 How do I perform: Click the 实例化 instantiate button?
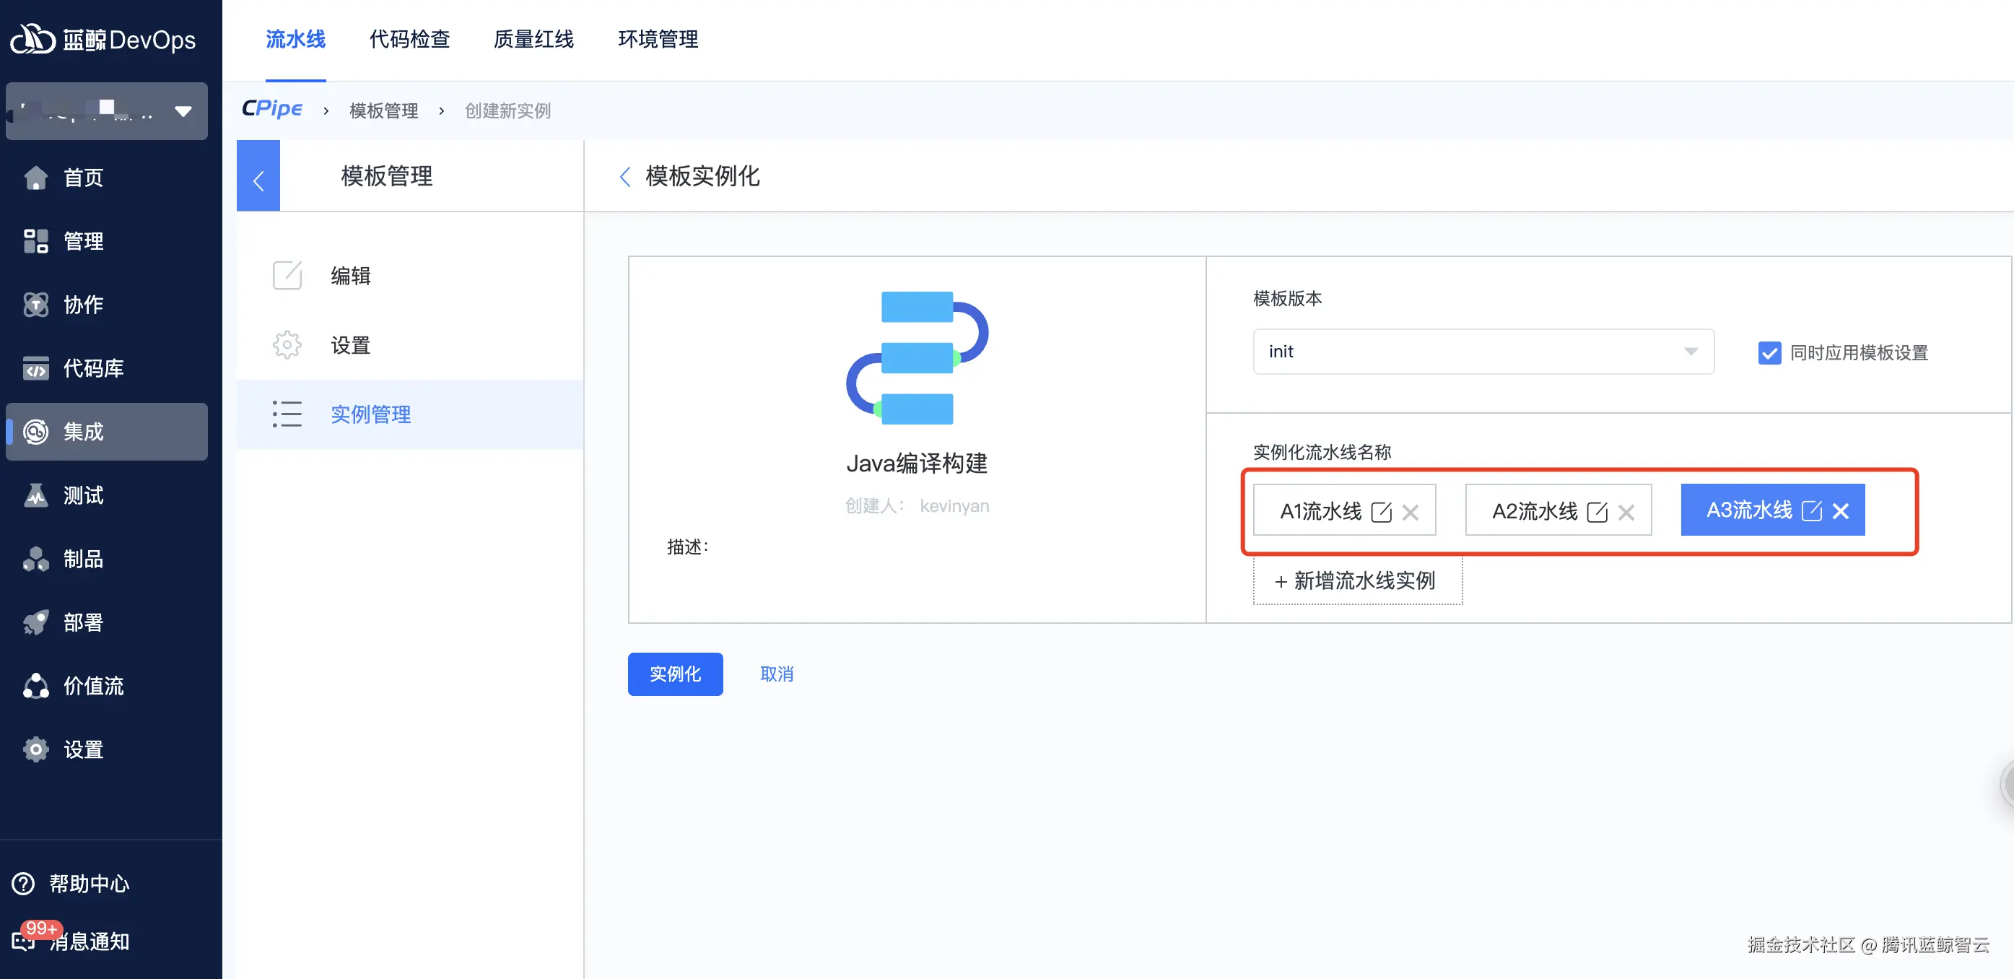point(675,674)
